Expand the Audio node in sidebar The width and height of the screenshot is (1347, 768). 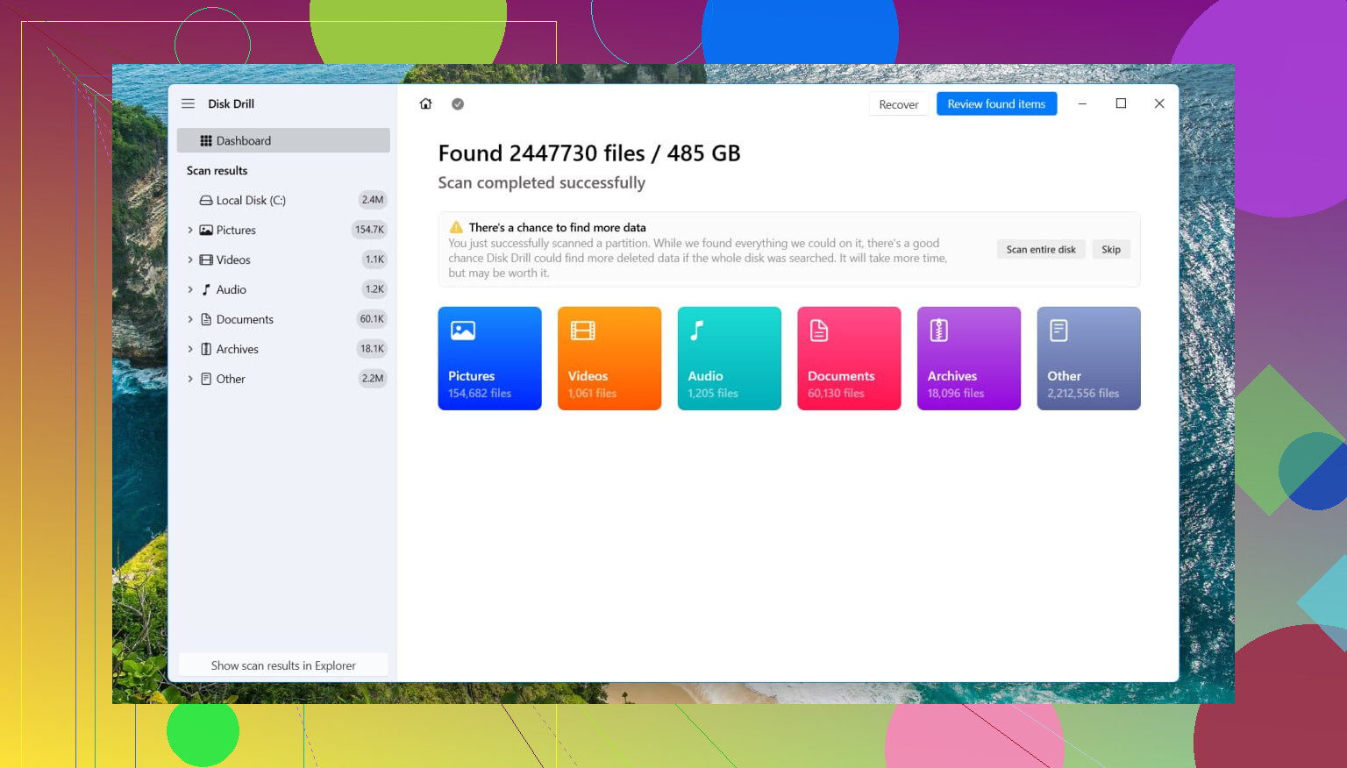pos(190,289)
